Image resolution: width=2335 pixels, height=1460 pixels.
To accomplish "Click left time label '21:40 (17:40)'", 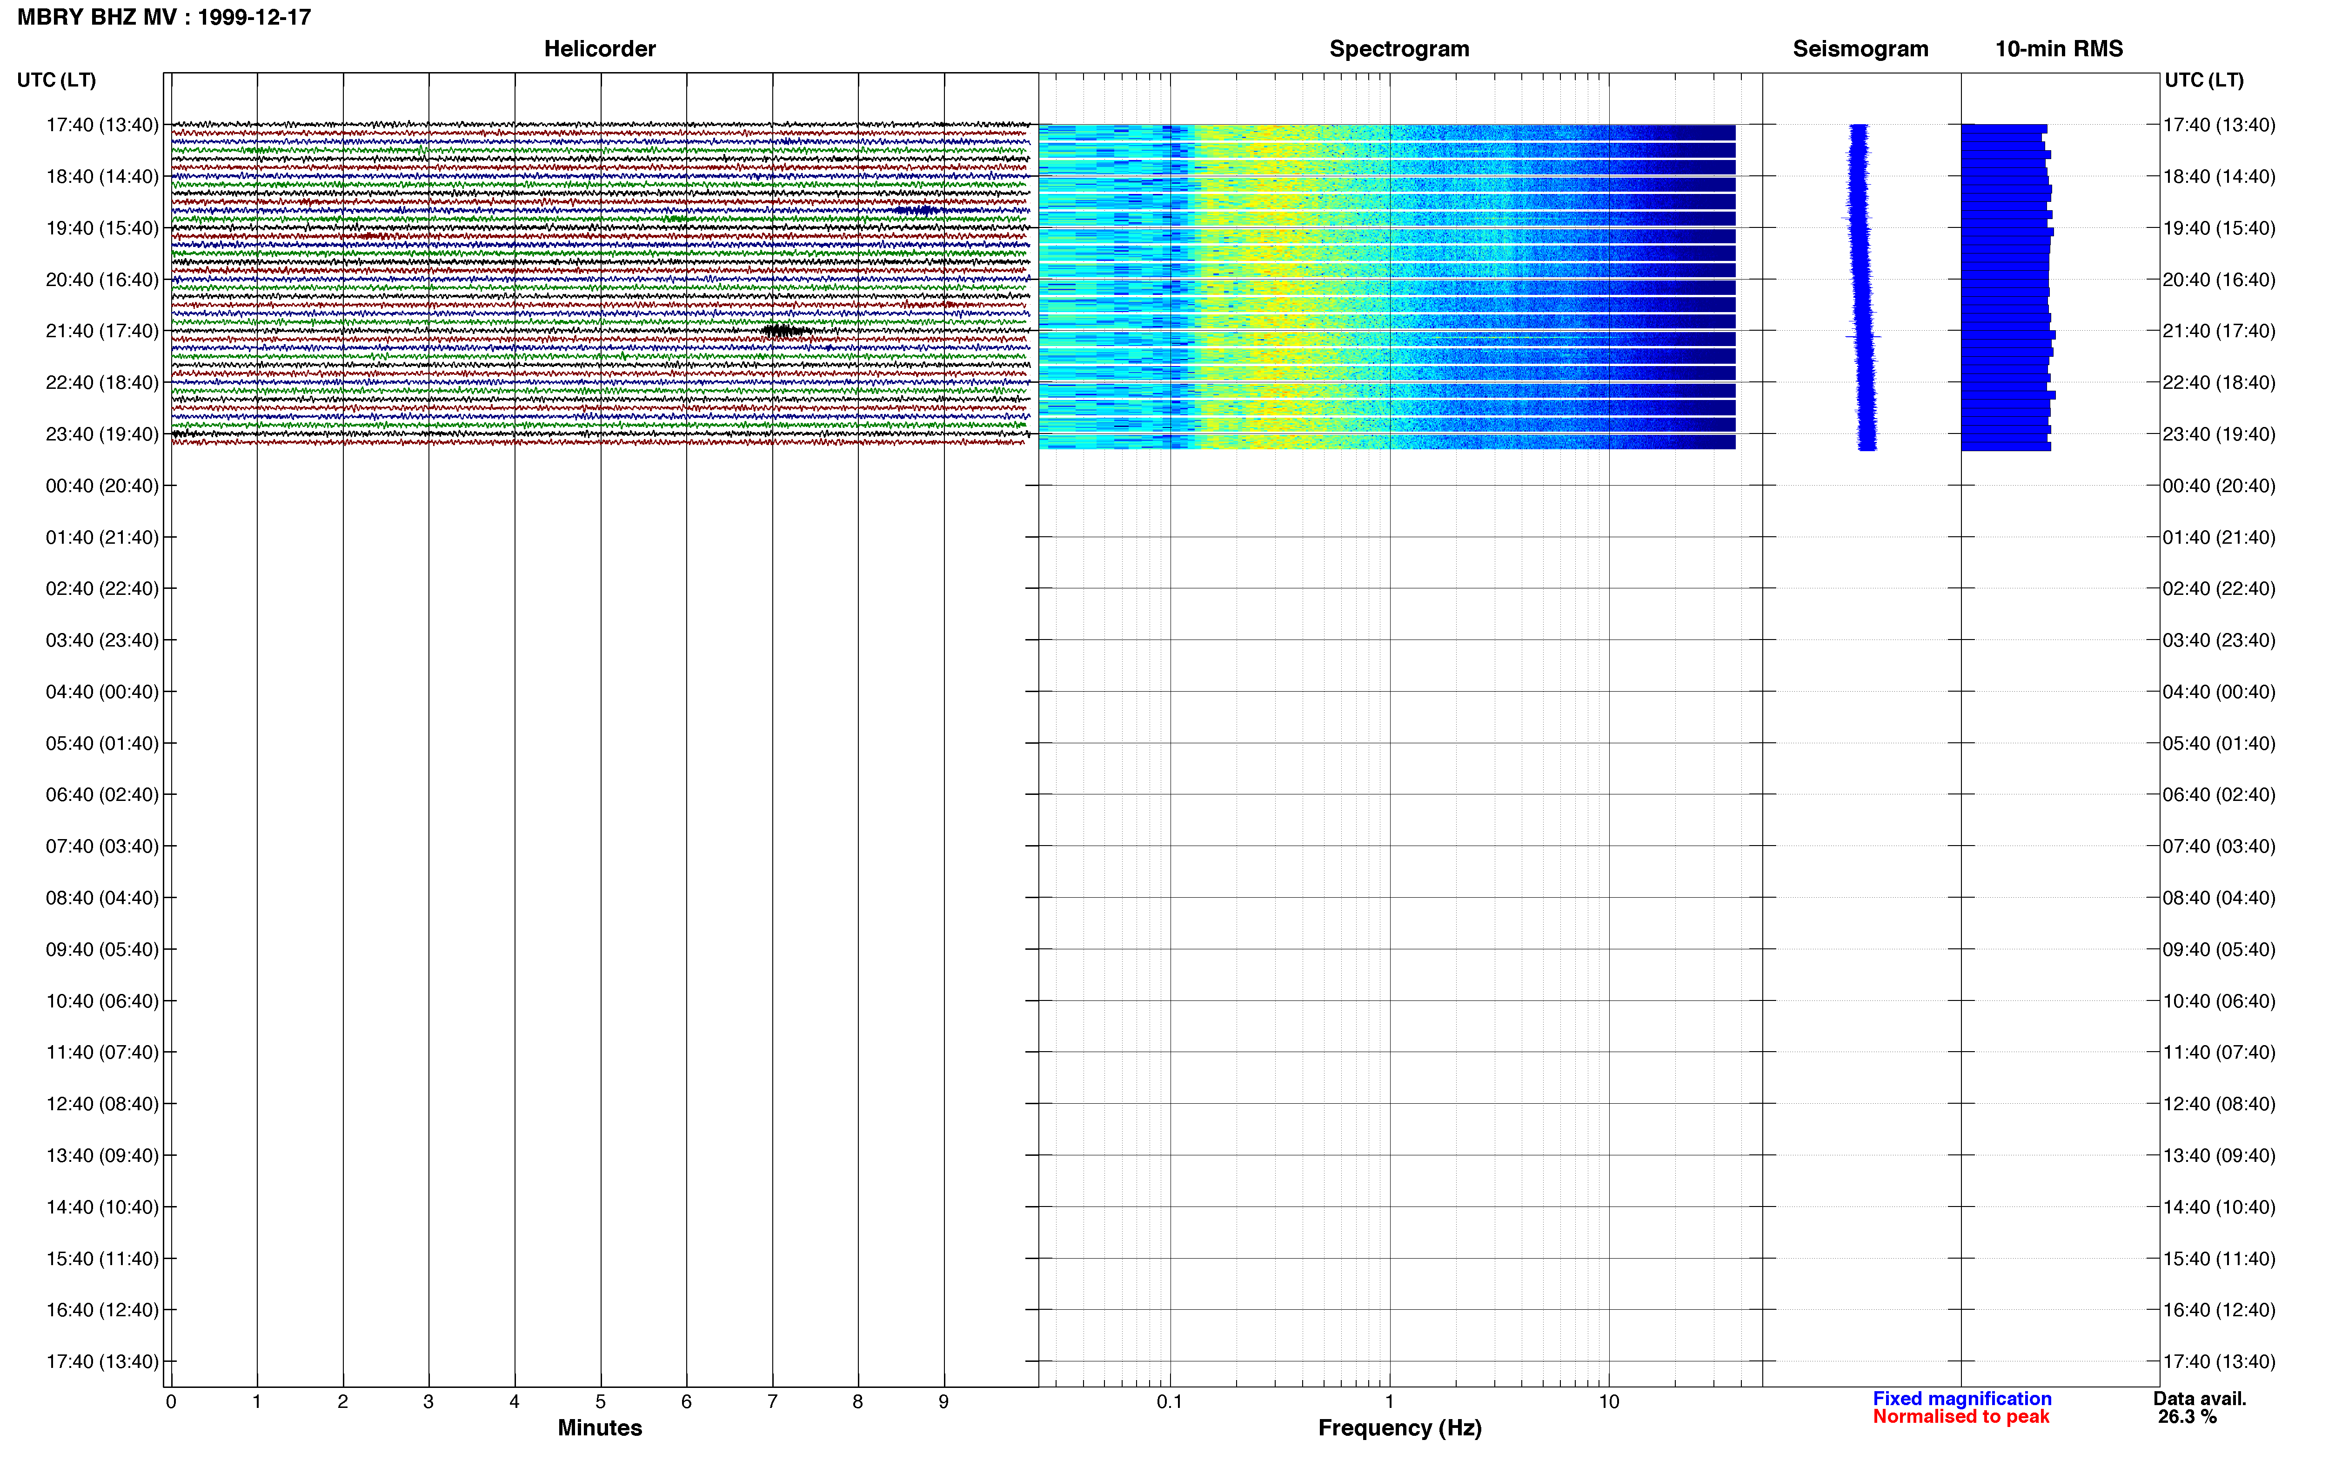I will [x=102, y=331].
